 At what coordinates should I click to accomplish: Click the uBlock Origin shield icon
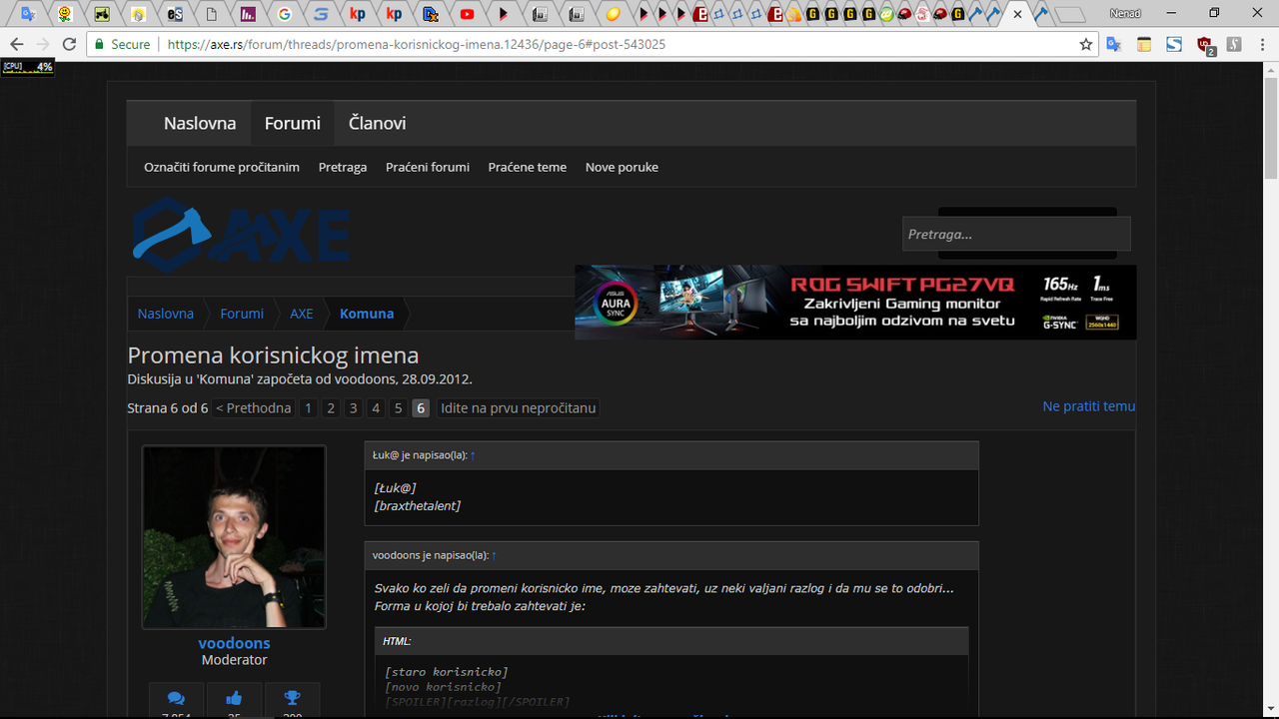[x=1202, y=44]
